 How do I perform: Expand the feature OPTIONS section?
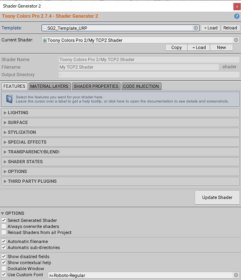coord(120,171)
